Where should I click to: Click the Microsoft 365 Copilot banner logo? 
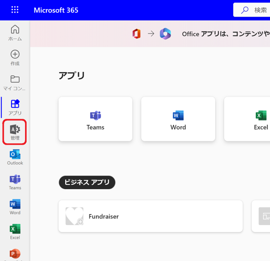coord(165,34)
